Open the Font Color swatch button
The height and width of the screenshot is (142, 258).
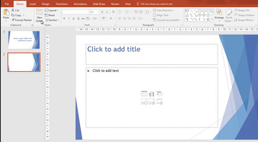[111, 18]
